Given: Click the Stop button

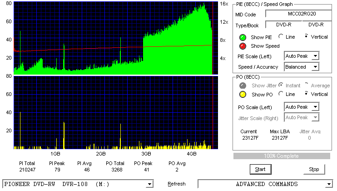Looking at the screenshot, I should (314, 170).
